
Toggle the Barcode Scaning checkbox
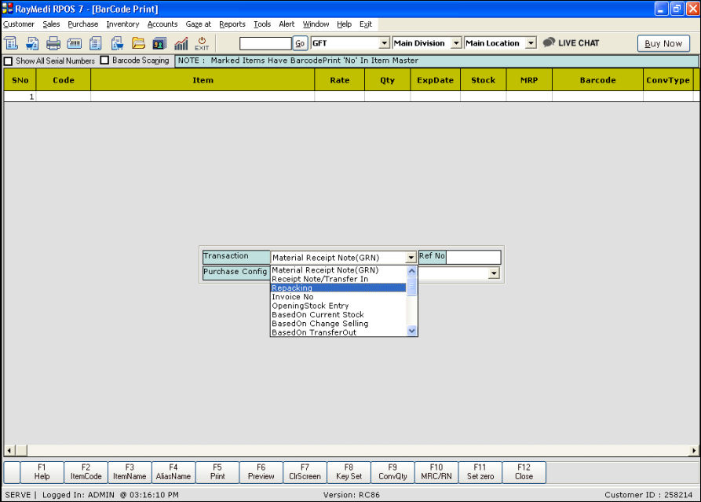(x=104, y=60)
